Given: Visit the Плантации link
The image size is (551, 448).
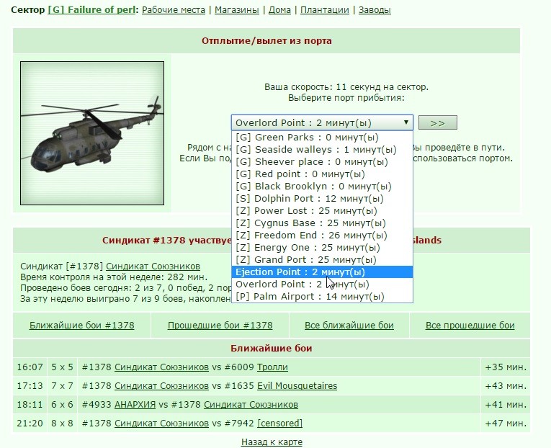Looking at the screenshot, I should (x=324, y=10).
